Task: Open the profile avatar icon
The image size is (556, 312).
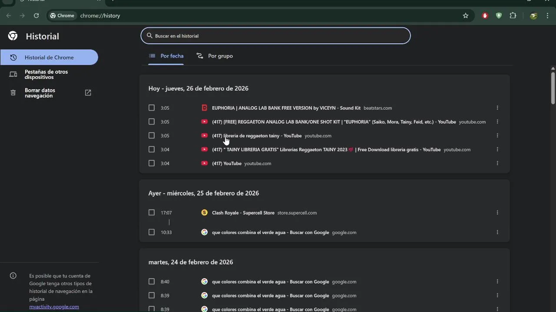Action: (x=534, y=16)
